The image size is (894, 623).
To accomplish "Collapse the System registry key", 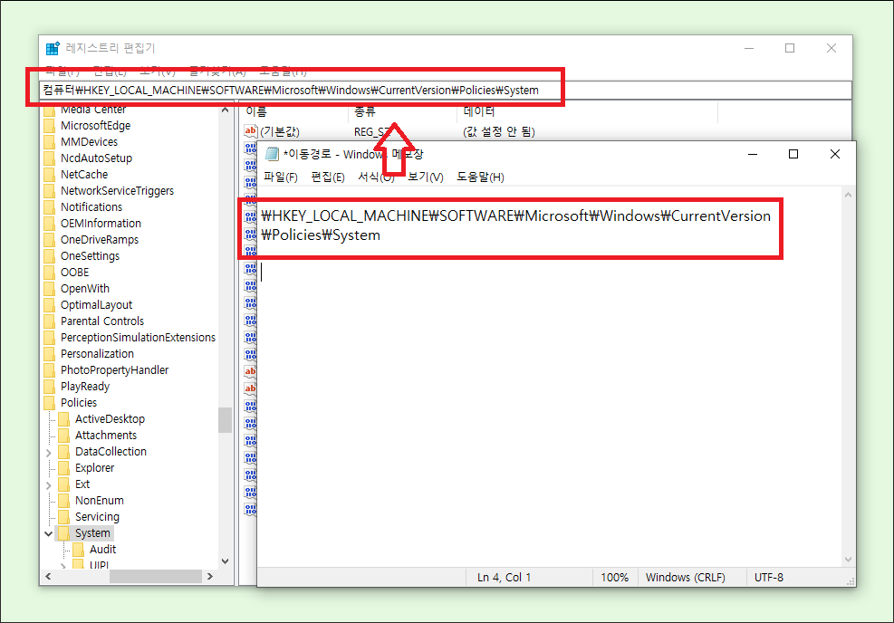I will point(49,534).
